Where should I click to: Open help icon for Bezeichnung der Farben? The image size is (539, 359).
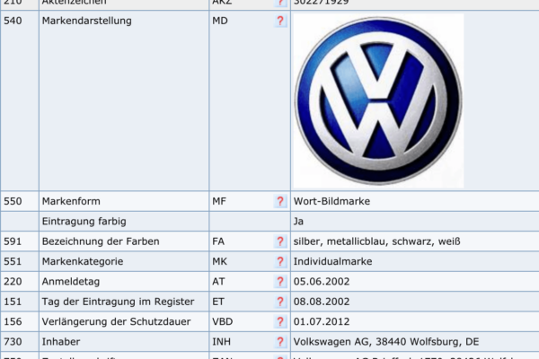pos(280,241)
